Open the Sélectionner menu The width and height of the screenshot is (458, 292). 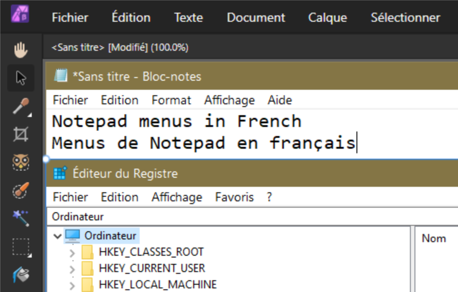click(x=405, y=17)
